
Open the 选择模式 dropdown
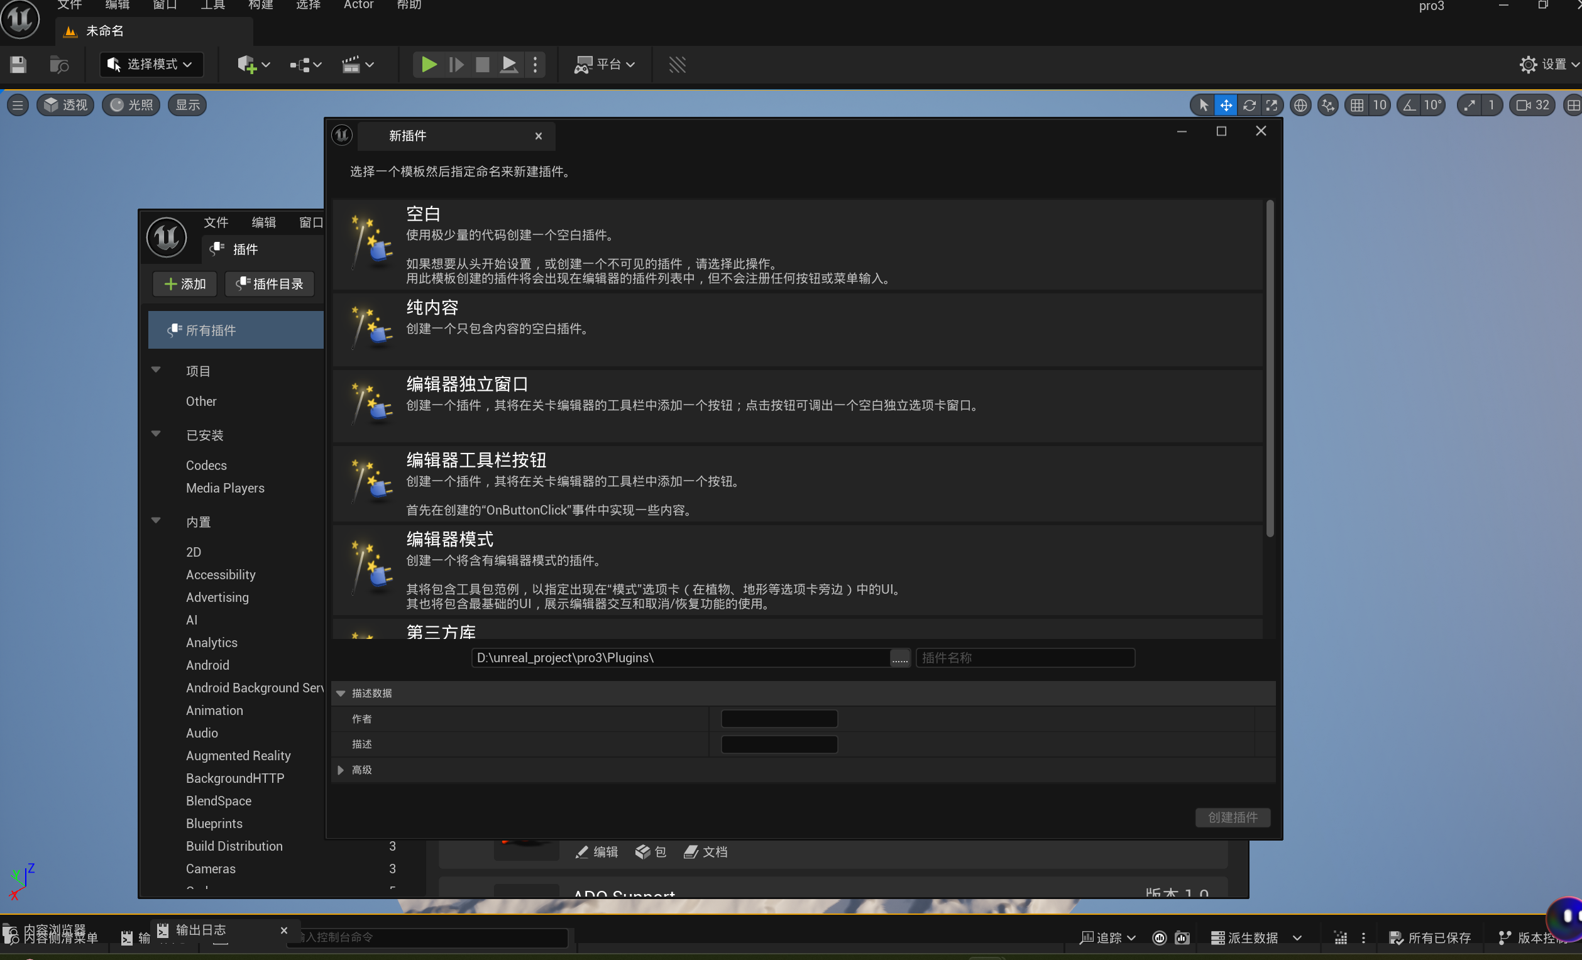tap(151, 64)
